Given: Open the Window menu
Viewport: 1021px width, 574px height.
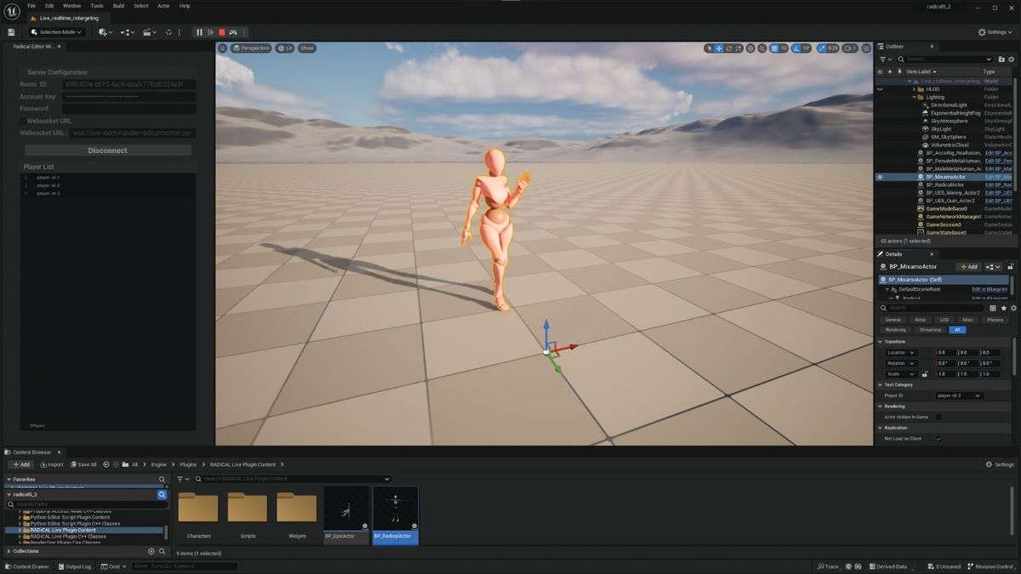Looking at the screenshot, I should 71,6.
